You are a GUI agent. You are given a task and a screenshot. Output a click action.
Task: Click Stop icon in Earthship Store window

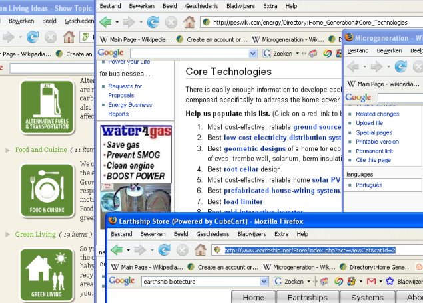(x=183, y=251)
